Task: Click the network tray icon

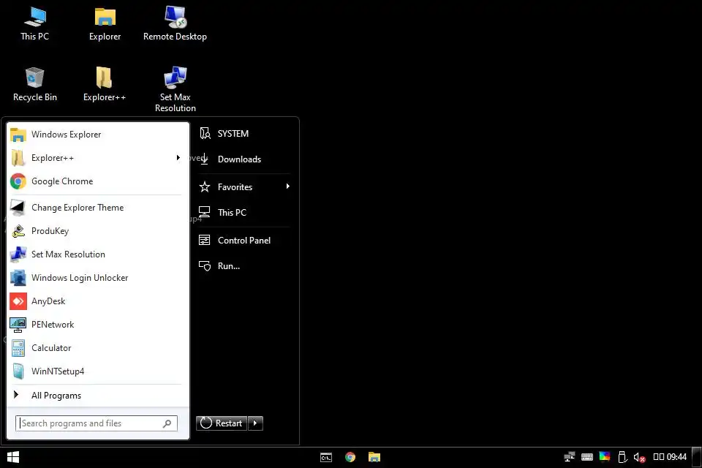Action: (570, 457)
